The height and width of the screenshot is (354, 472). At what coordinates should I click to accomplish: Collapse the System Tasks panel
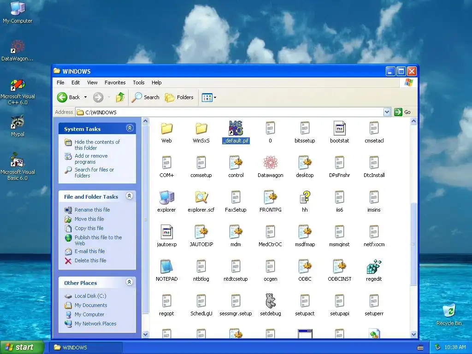point(130,128)
